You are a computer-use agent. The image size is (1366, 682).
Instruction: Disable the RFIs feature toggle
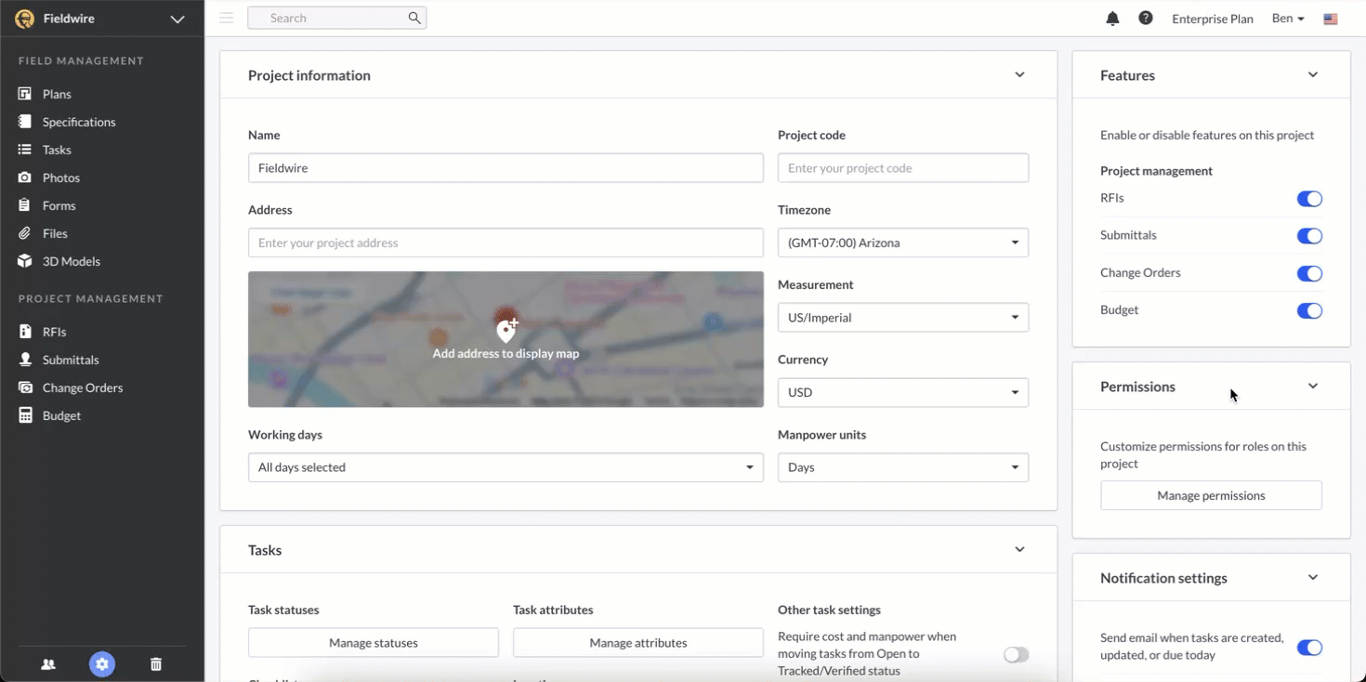(x=1308, y=199)
